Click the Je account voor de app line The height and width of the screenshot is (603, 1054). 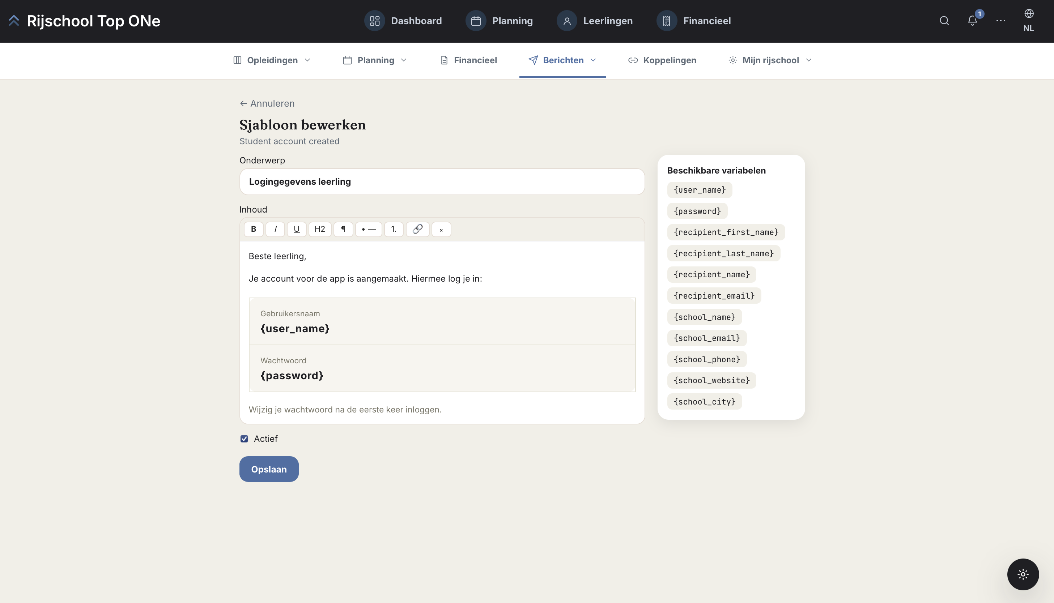click(x=365, y=279)
